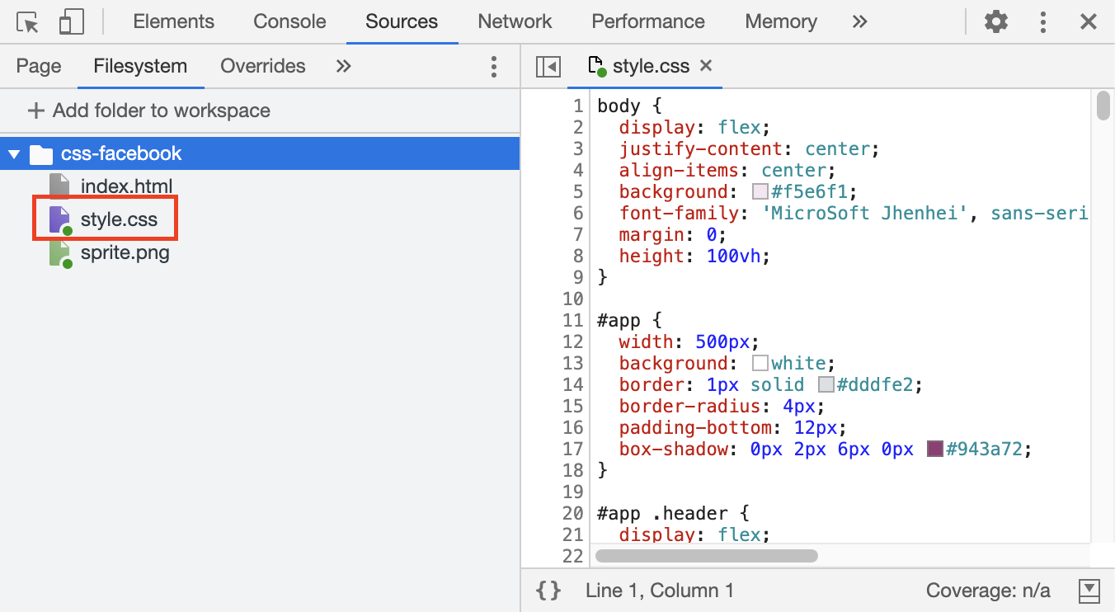This screenshot has height=612, width=1115.
Task: Switch to the Memory tab
Action: 780,21
